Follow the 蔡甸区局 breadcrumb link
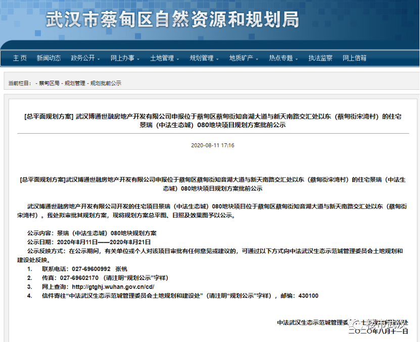Screen dimensions: 420x342 click(49, 83)
